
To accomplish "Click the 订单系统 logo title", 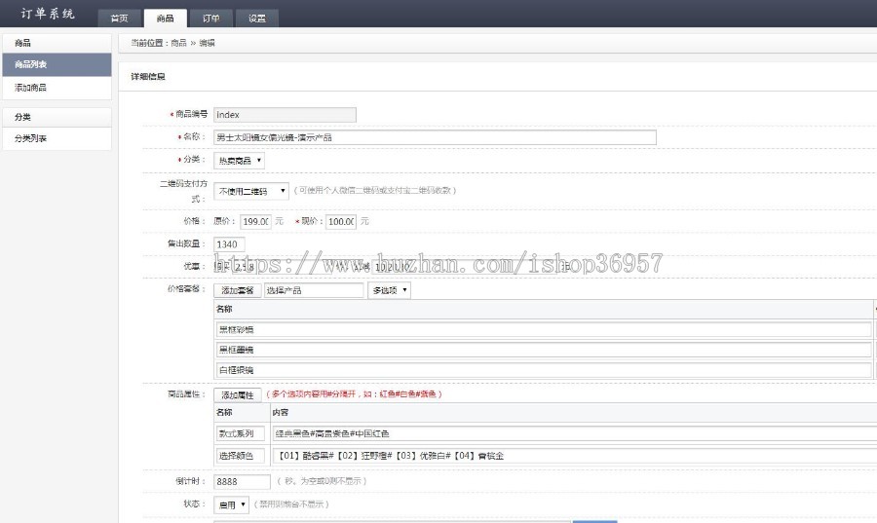I will point(48,14).
